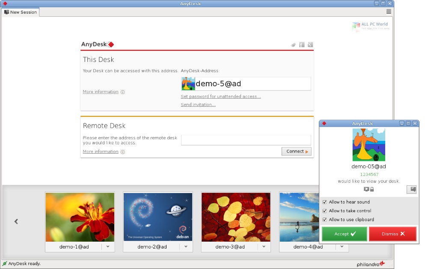This screenshot has width=428, height=269.
Task: Click the avatar icon beside demo-5@ad address
Action: [x=188, y=84]
